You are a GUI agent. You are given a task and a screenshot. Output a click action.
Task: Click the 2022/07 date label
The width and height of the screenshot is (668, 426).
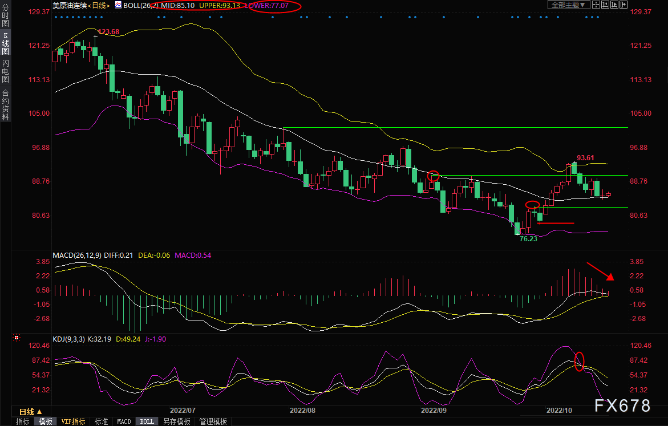(183, 410)
